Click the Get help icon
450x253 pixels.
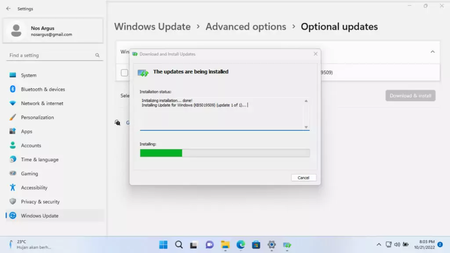pos(117,123)
